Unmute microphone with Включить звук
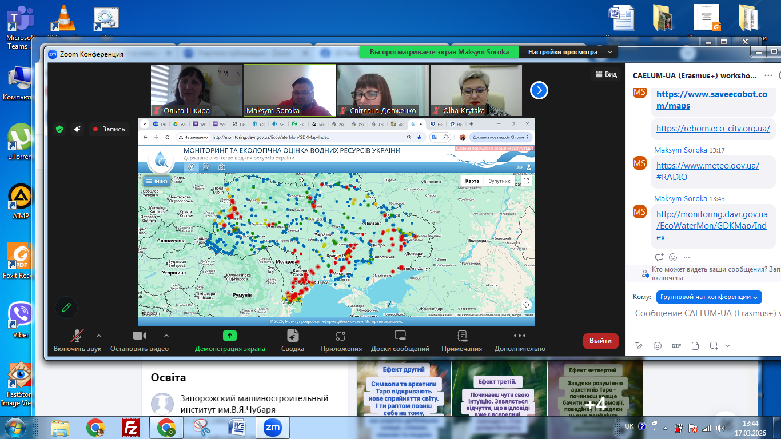 click(x=77, y=341)
